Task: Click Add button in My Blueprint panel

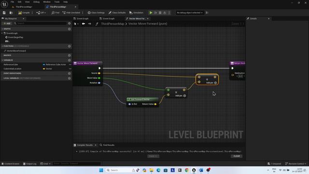Action: coord(7,23)
